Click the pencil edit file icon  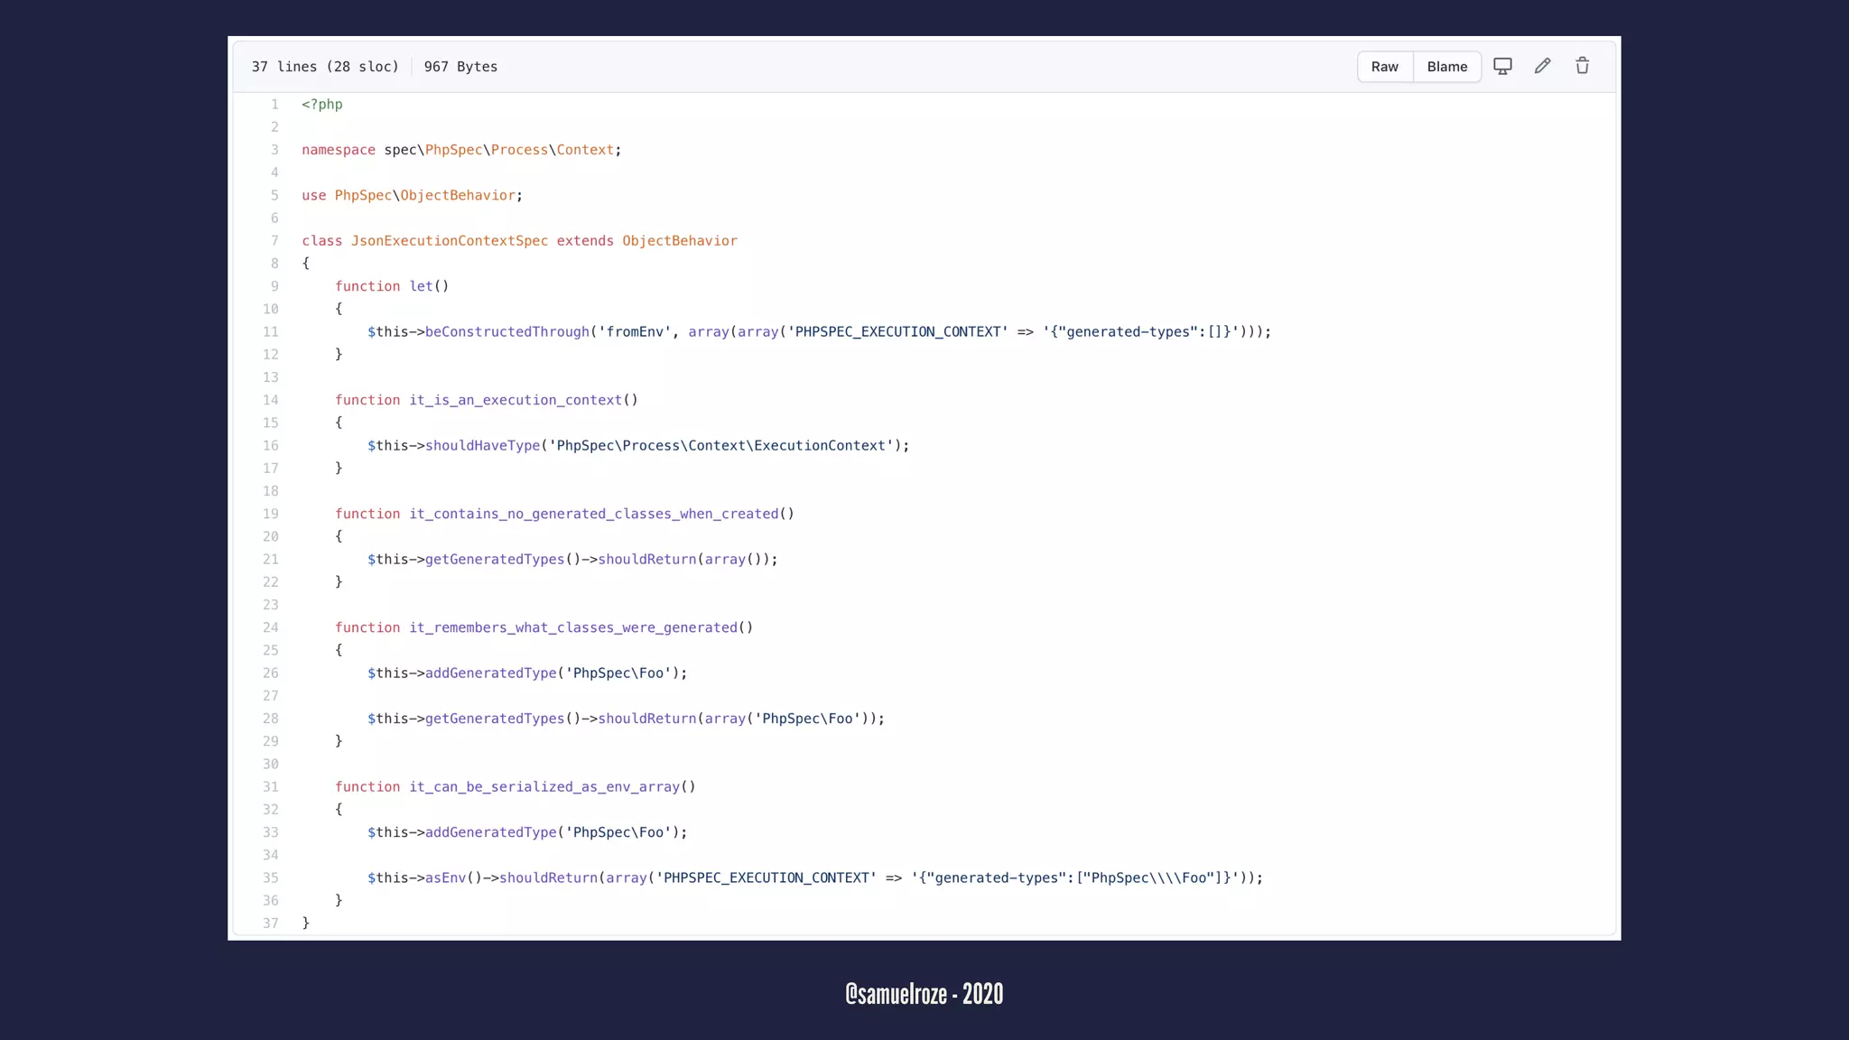point(1542,66)
